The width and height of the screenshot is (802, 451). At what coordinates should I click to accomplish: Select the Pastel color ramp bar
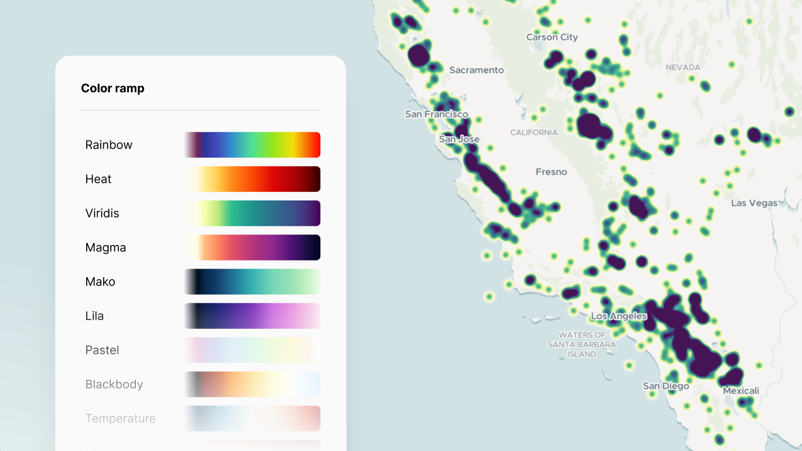pyautogui.click(x=252, y=350)
